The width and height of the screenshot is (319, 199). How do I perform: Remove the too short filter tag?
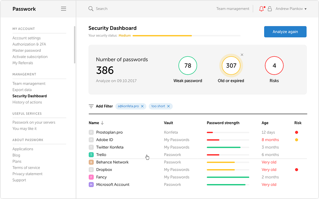coord(168,106)
